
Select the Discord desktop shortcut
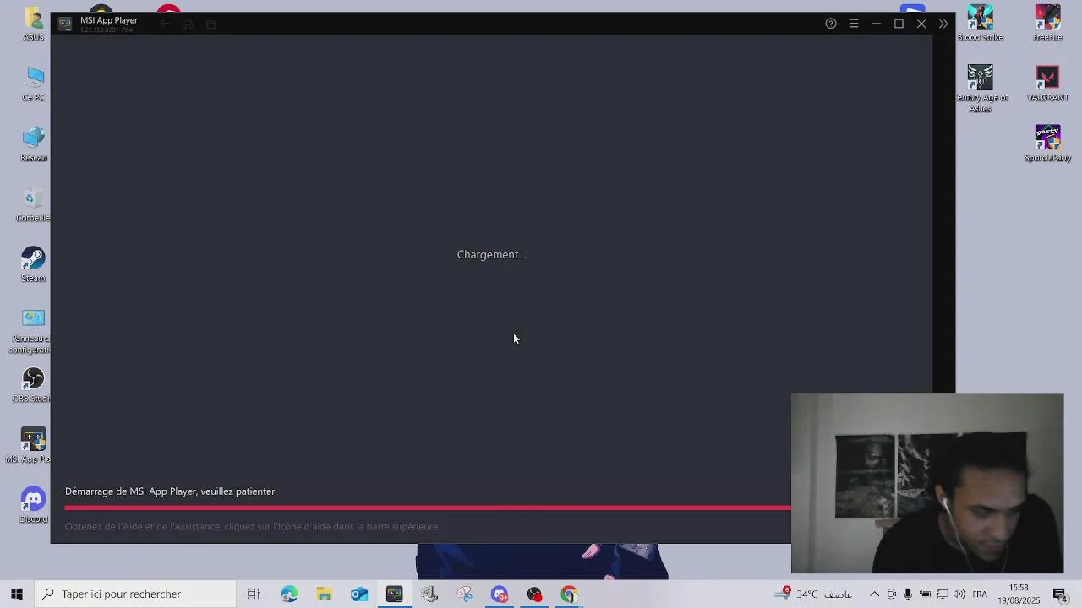[x=34, y=506]
